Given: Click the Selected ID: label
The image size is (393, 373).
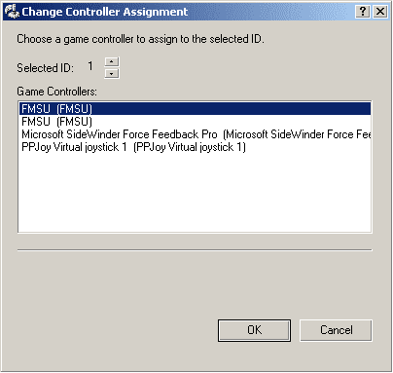Looking at the screenshot, I should (x=45, y=68).
